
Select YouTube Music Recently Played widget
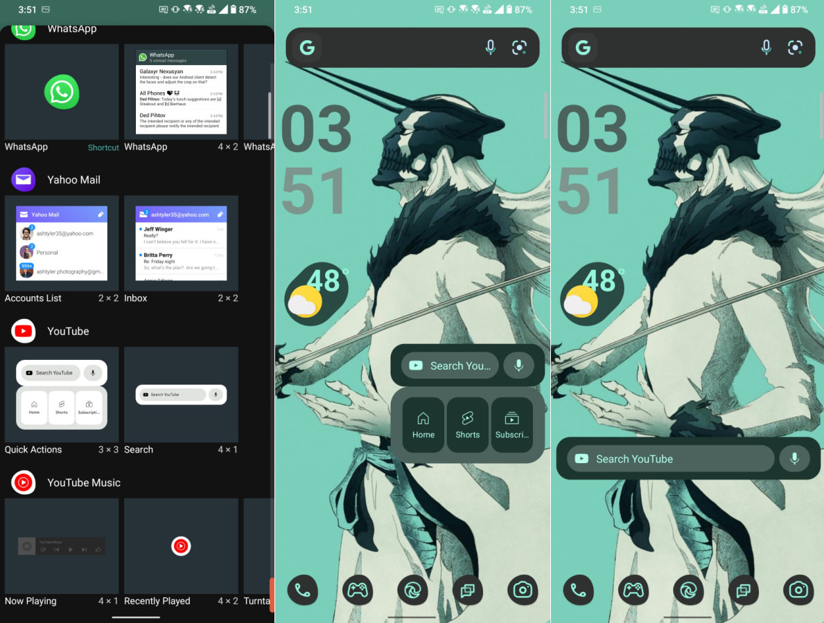point(181,546)
